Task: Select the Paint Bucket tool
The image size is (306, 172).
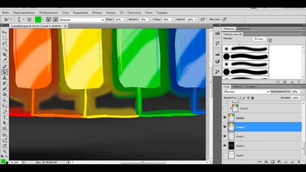Action: coord(4,95)
